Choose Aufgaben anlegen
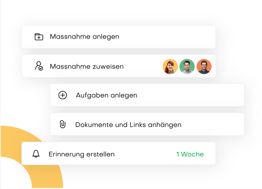This screenshot has width=262, height=189. pos(147,95)
